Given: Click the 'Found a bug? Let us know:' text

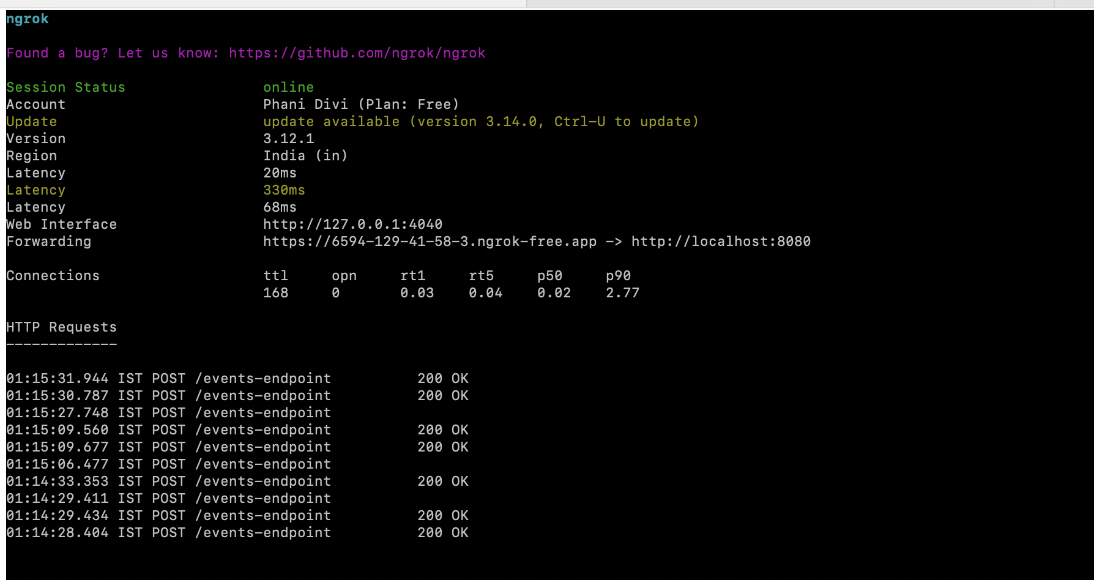Looking at the screenshot, I should pyautogui.click(x=113, y=53).
